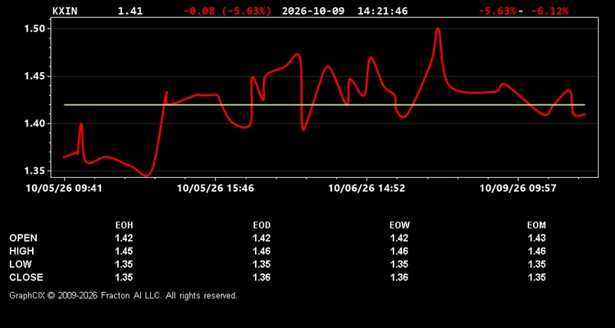Viewport: 615px width, 328px height.
Task: Select the EOM CLOSE value 1.35
Action: 536,277
